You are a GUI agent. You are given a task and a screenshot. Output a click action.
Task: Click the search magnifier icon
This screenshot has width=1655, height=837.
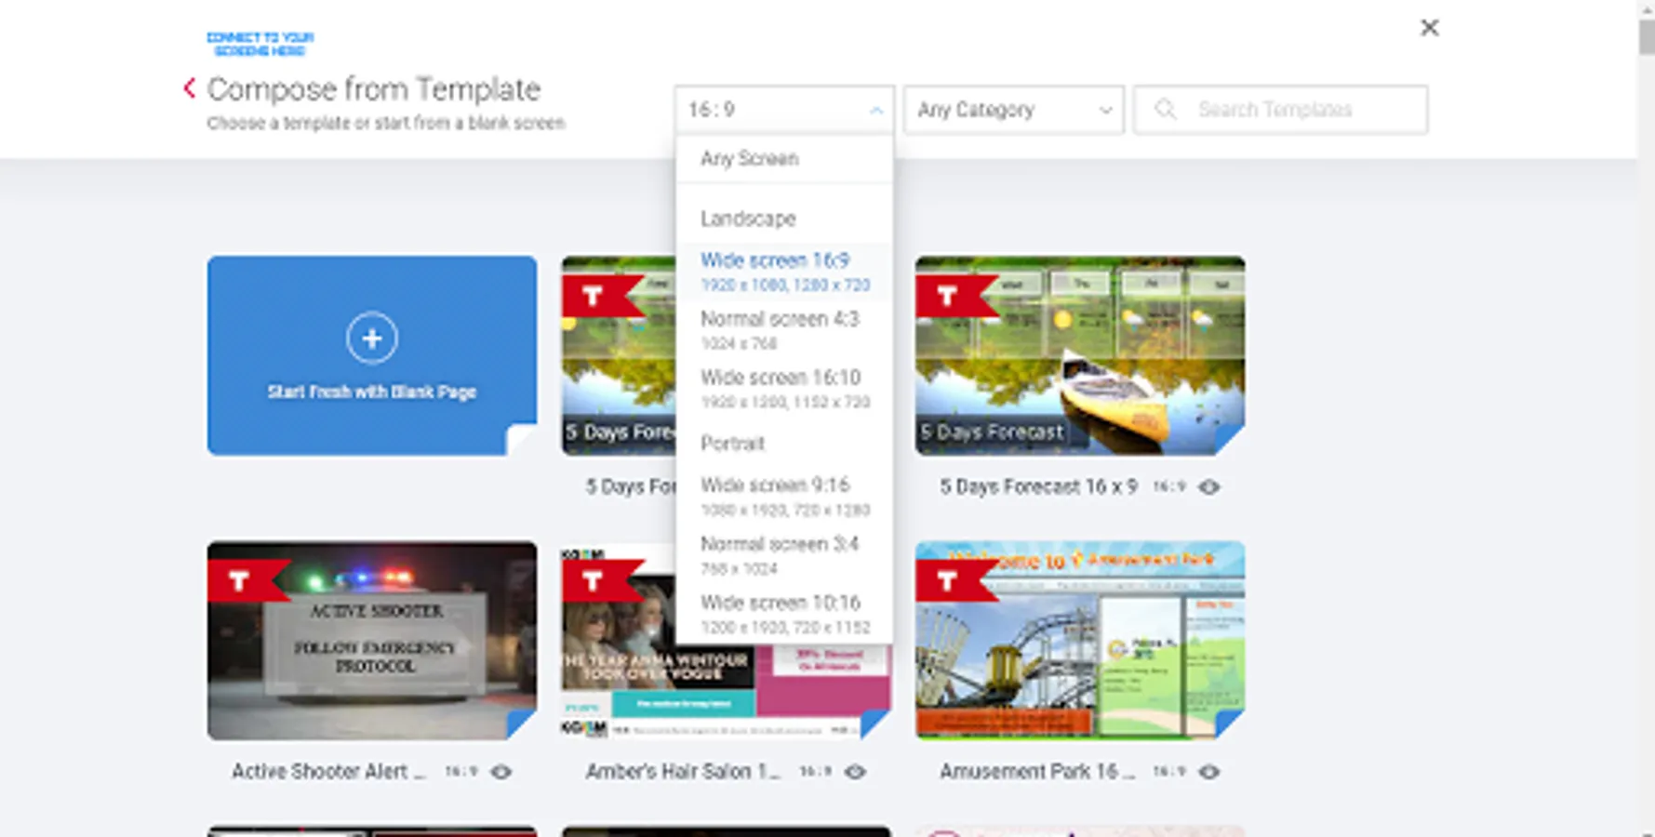[1165, 109]
